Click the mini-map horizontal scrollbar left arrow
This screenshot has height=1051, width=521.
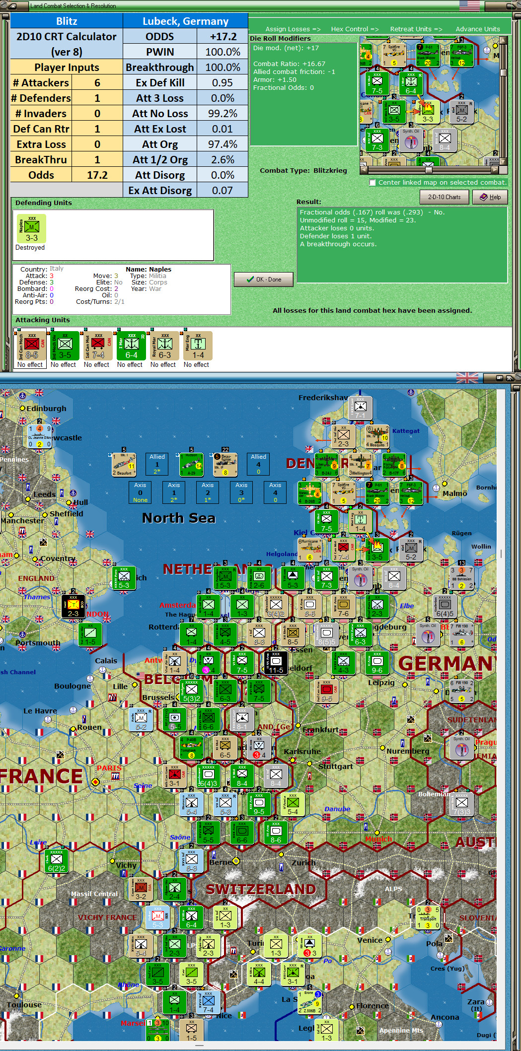[364, 169]
